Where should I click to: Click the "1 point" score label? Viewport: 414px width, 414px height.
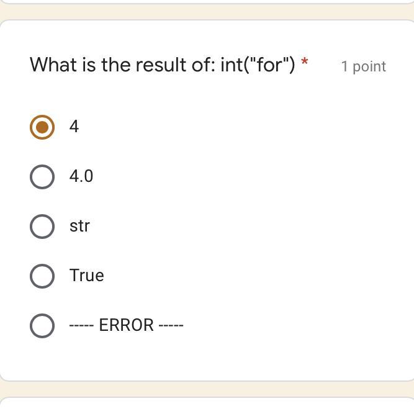363,66
